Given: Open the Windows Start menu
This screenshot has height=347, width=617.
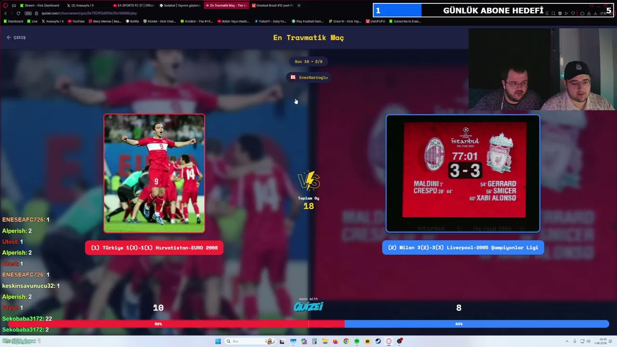Looking at the screenshot, I should 218,341.
